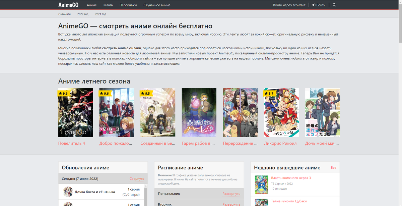Open the search magnifier icon
The image size is (402, 206).
click(334, 5)
